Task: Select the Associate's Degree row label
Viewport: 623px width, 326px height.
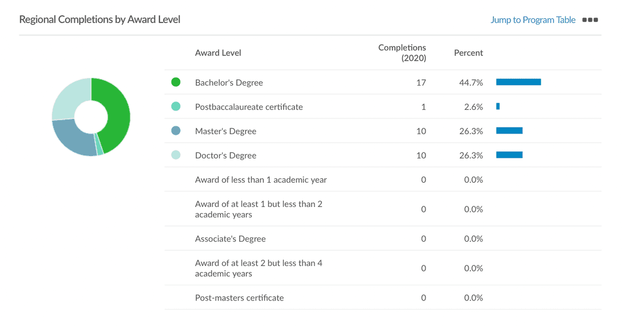Action: 230,239
